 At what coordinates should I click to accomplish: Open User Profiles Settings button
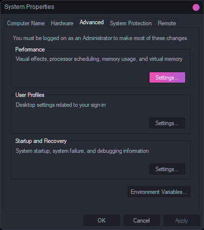167,123
